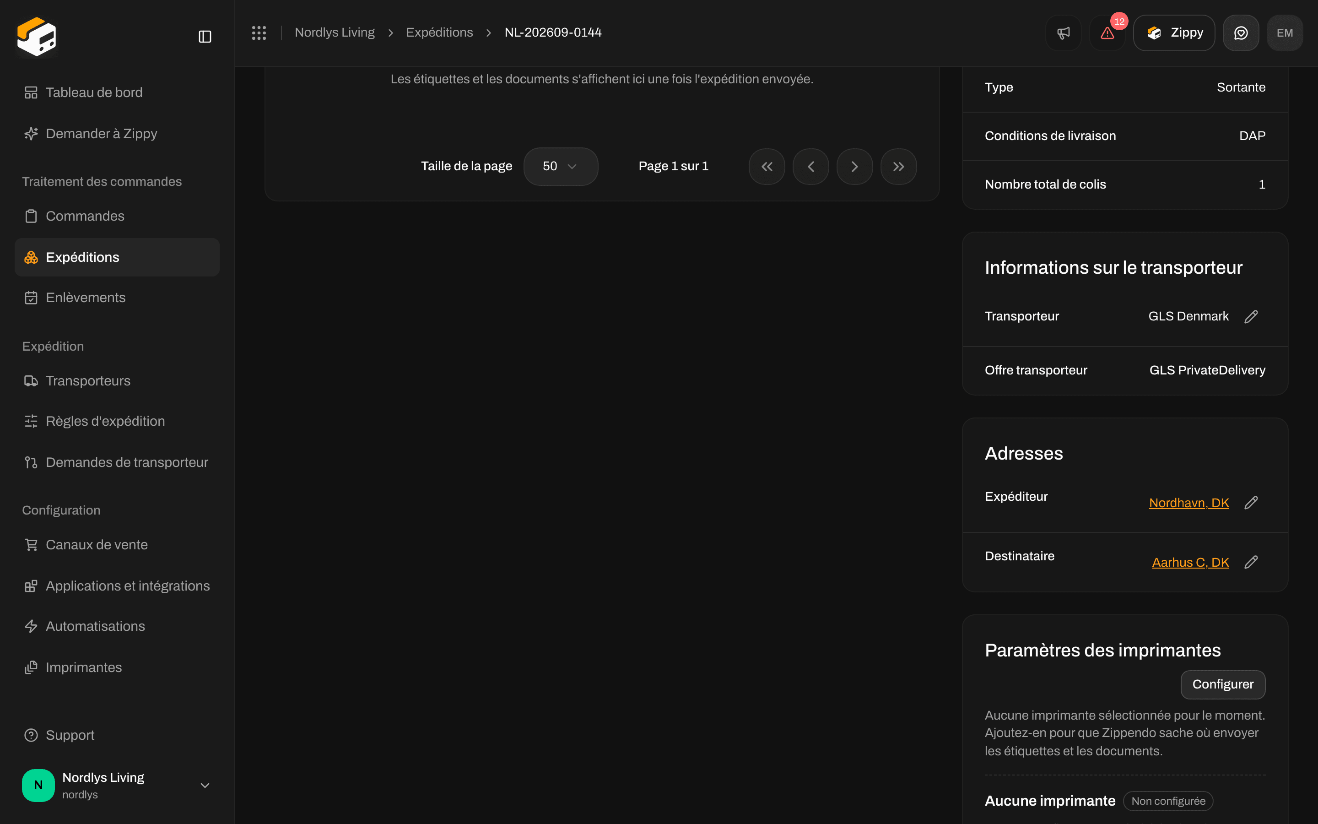Select Expéditions in sidebar

pyautogui.click(x=117, y=257)
